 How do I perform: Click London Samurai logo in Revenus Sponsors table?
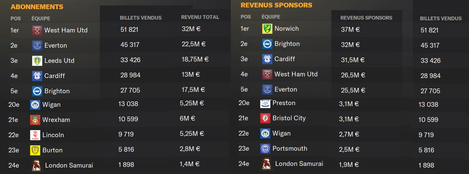(267, 164)
